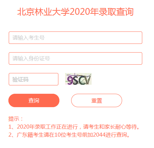Viewport: 154px width, 148px height.
Task: Click the right end of ID number field
Action: [138, 58]
